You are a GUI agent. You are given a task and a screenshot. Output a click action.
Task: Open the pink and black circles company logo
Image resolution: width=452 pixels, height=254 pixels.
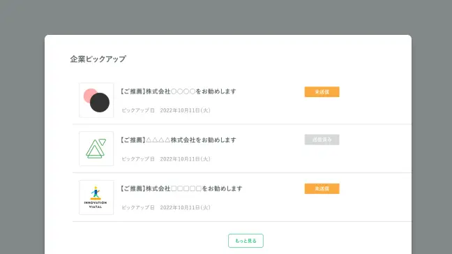point(96,100)
